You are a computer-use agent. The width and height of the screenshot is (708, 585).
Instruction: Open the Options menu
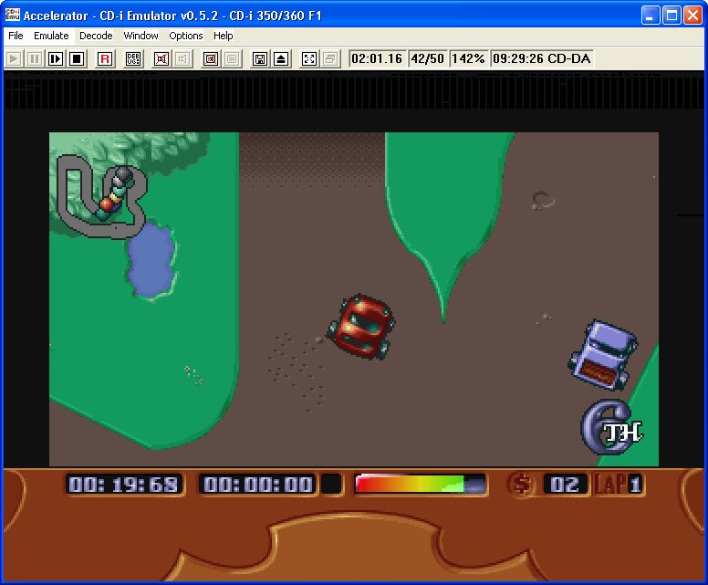click(185, 36)
